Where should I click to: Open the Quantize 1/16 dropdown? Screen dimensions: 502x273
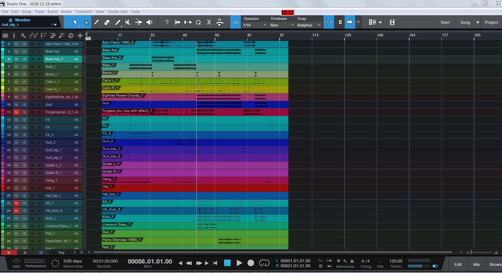(x=255, y=25)
